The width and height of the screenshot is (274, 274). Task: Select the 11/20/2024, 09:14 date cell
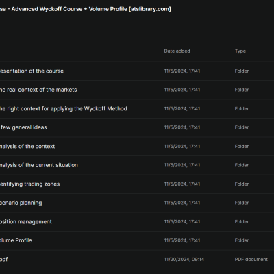184,259
